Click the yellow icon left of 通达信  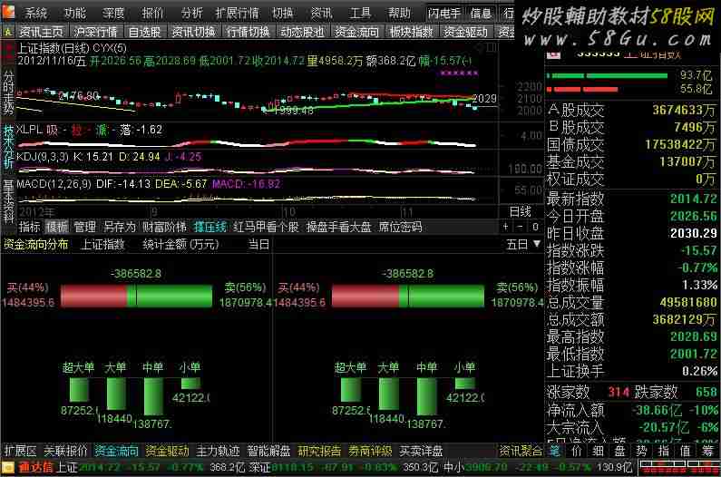pyautogui.click(x=8, y=467)
